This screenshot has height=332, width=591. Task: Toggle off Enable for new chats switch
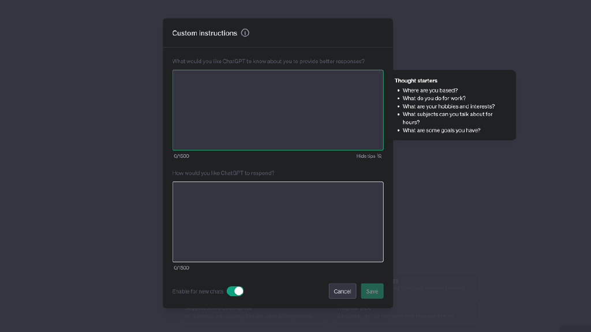click(x=235, y=291)
